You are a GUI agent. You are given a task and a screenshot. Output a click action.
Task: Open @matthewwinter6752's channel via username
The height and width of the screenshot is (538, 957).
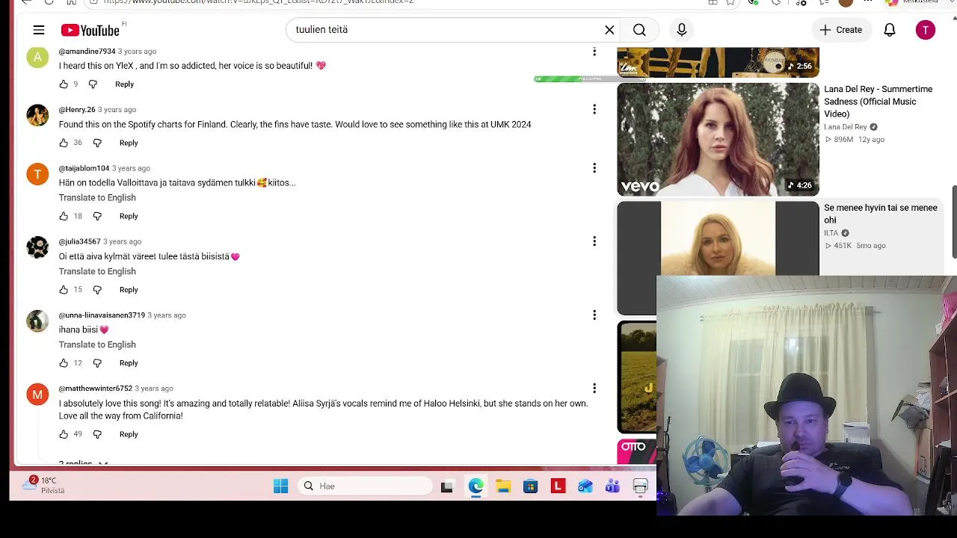click(x=96, y=389)
